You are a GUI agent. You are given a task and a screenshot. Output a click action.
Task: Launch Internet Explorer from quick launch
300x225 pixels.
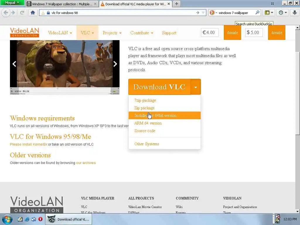27,219
